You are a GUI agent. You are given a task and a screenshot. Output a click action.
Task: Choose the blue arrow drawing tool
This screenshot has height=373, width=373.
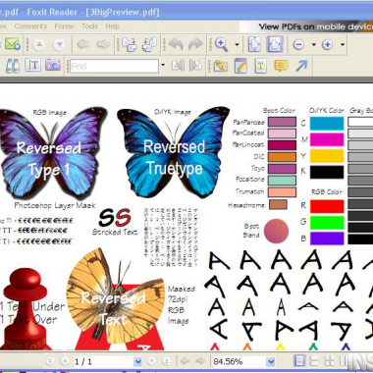301,66
